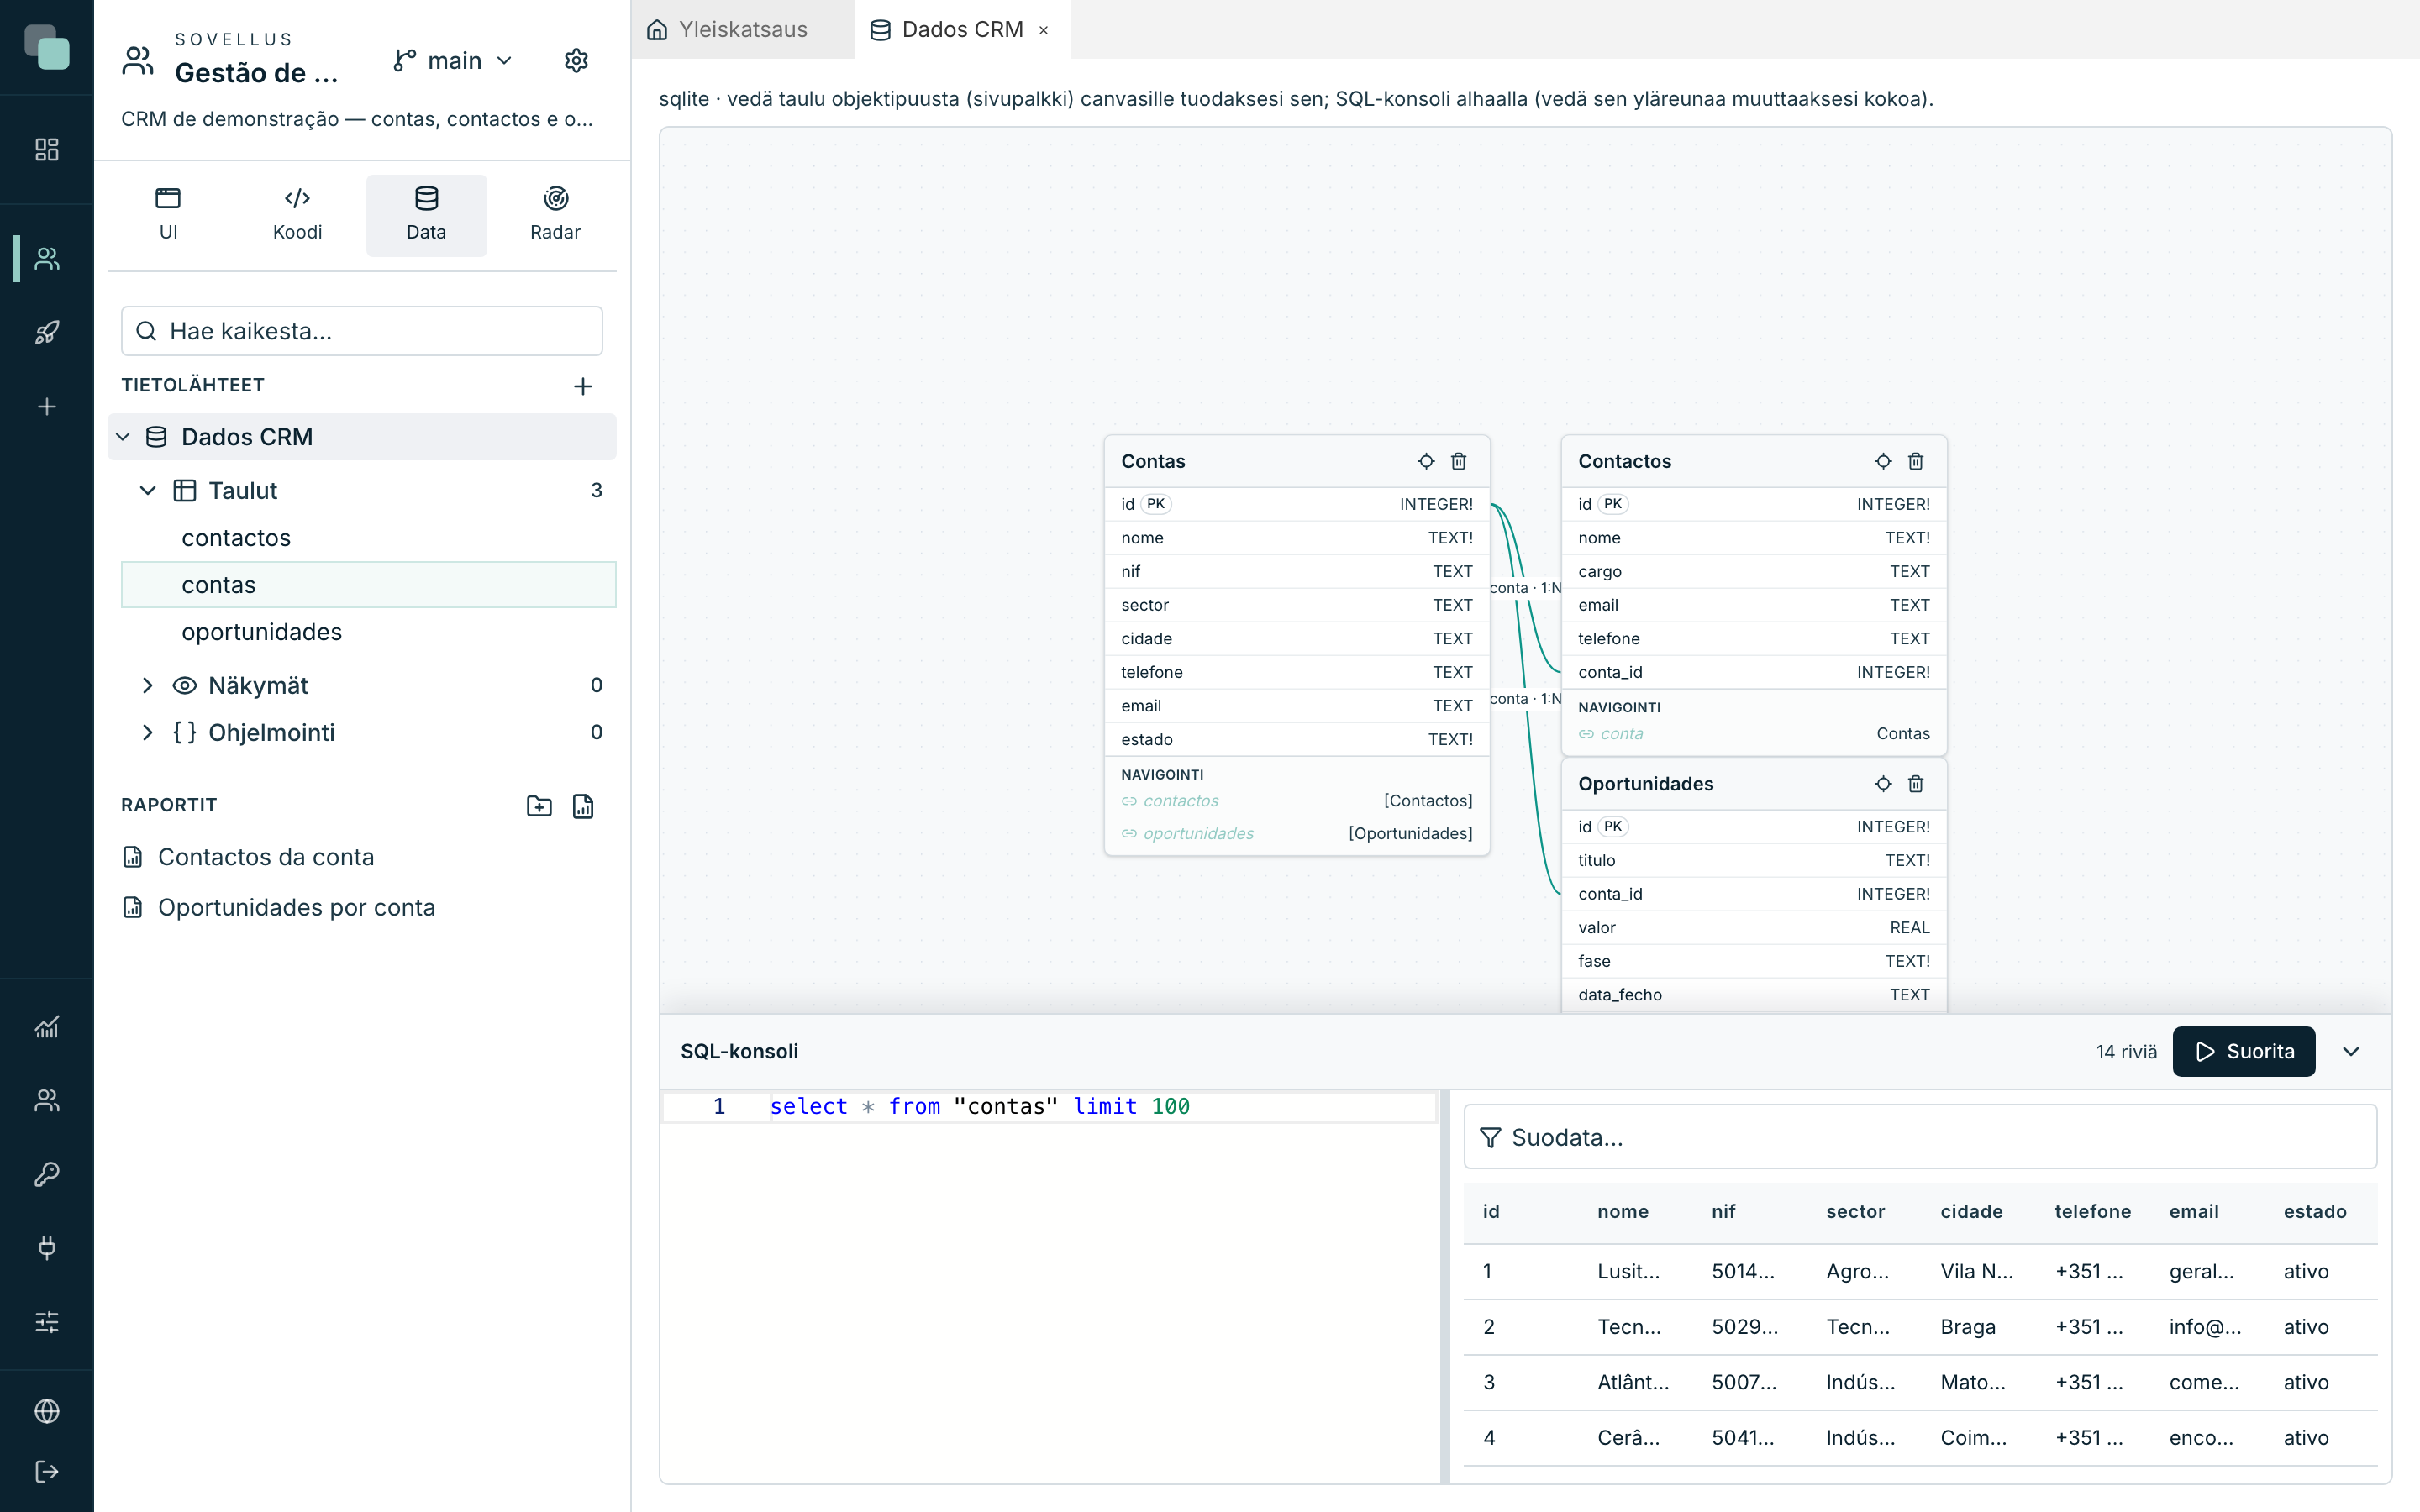
Task: Switch to the Data tab
Action: coord(426,215)
